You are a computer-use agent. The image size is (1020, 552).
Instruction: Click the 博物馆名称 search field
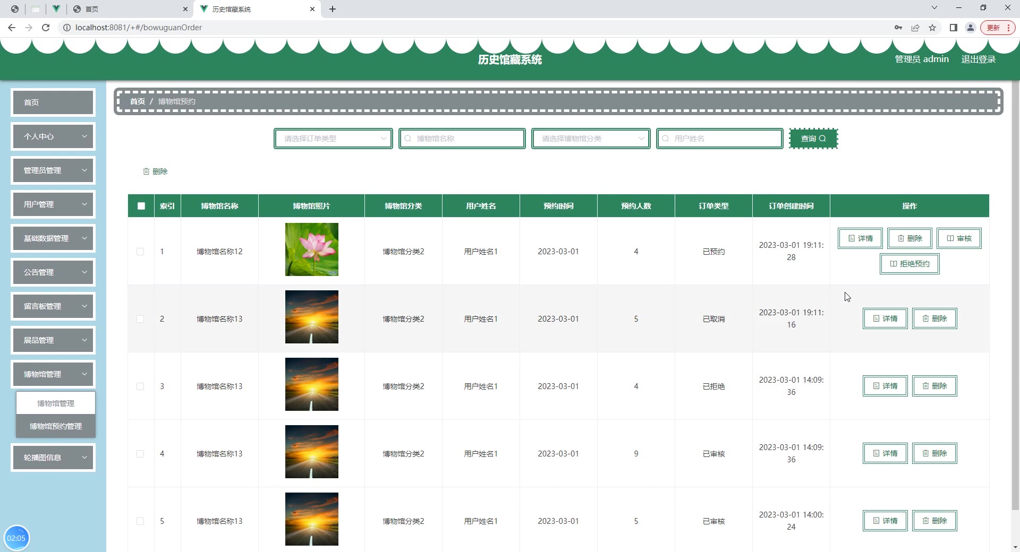point(462,139)
